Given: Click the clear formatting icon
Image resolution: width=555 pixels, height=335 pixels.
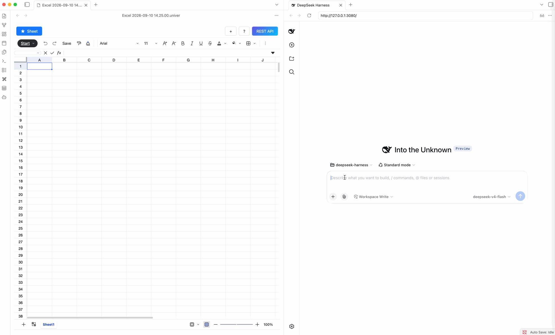Looking at the screenshot, I should pos(88,43).
